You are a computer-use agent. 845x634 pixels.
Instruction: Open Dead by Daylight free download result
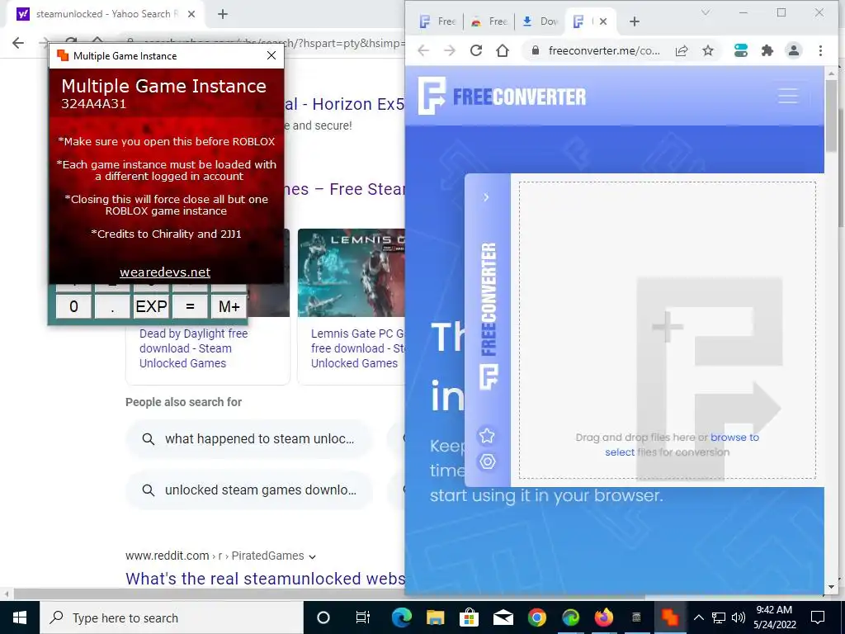point(193,348)
